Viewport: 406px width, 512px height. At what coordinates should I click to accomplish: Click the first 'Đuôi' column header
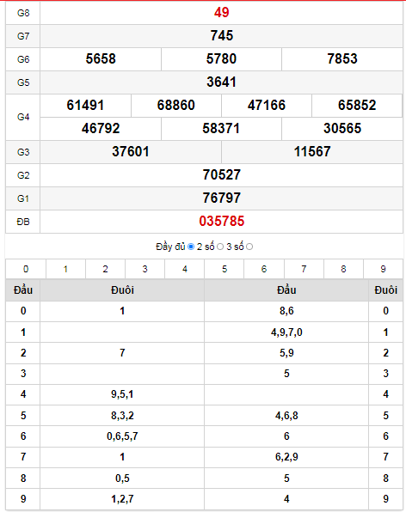click(122, 290)
